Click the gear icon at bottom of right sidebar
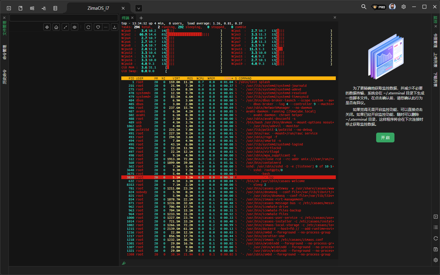The image size is (440, 275). coord(436,260)
